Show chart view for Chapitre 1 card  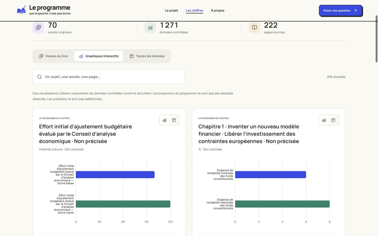pos(324,120)
